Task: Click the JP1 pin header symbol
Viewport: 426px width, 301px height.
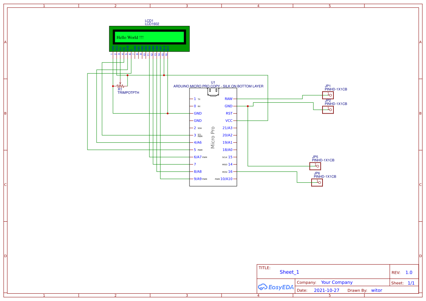Action: [328, 95]
